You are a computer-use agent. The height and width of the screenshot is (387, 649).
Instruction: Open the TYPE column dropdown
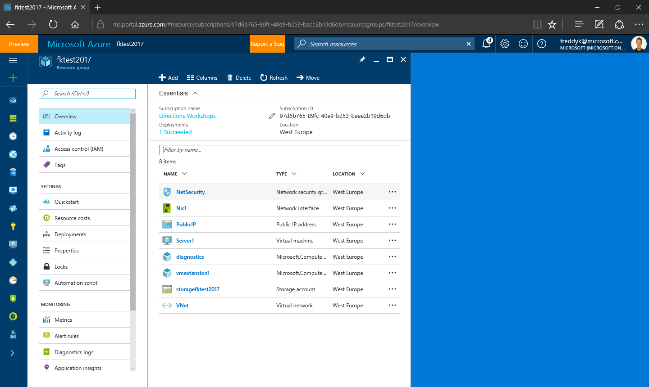(x=294, y=174)
